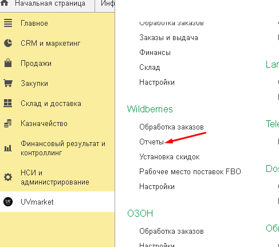Click the UVmarket round logo icon
The image size is (279, 247).
click(8, 202)
